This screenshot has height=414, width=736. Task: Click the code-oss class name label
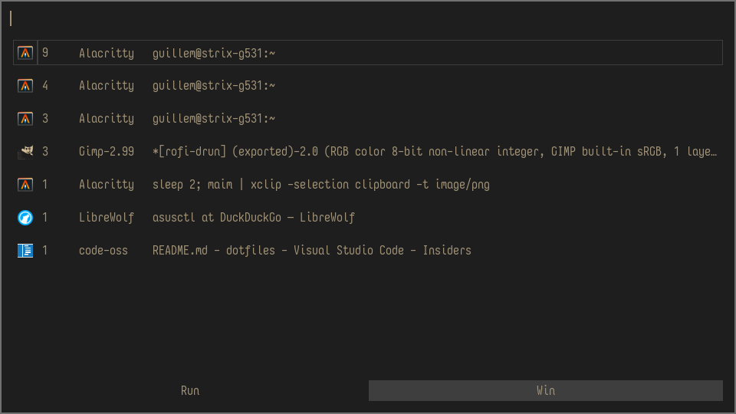point(103,250)
